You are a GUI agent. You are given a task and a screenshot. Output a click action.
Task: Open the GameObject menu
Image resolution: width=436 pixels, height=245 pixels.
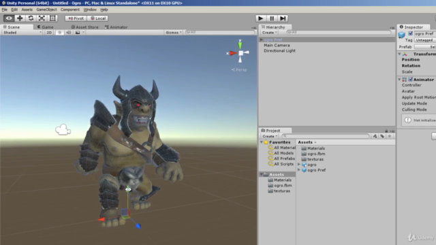coord(46,10)
